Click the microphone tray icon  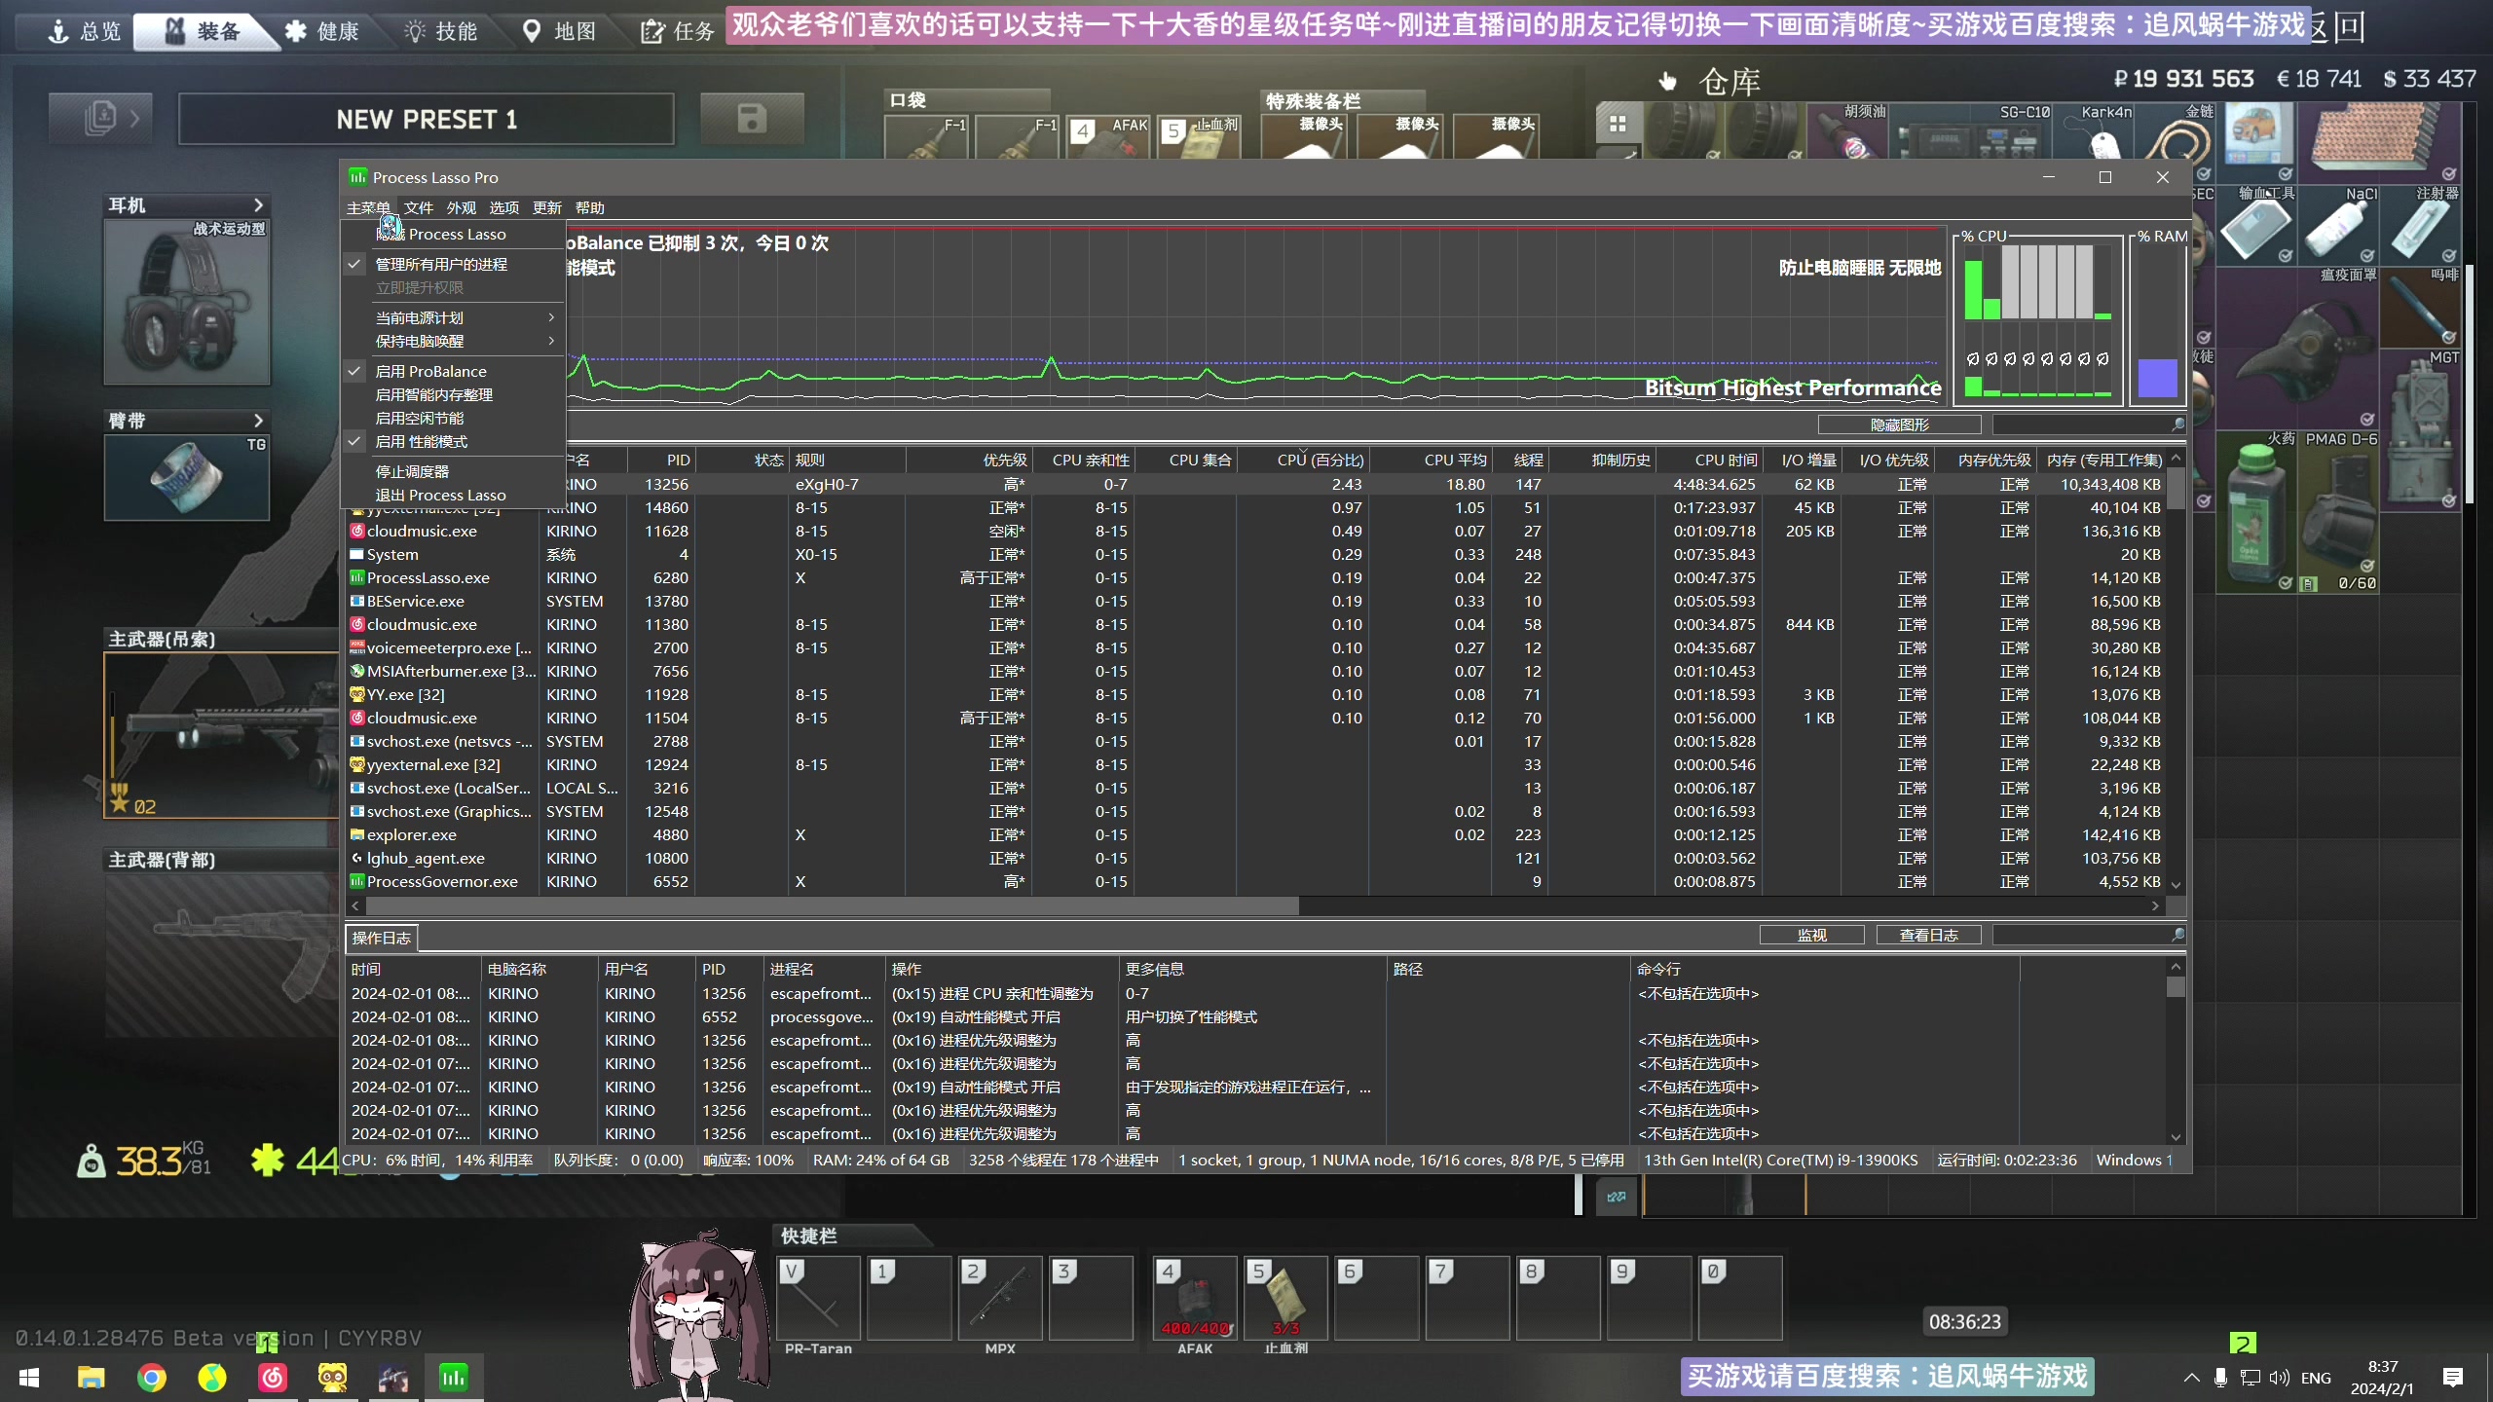[2220, 1378]
